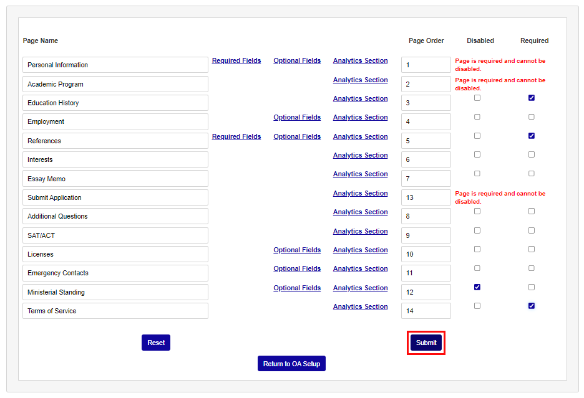Image resolution: width=584 pixels, height=398 pixels.
Task: Uncheck Required for Terms of Service
Action: pyautogui.click(x=531, y=305)
